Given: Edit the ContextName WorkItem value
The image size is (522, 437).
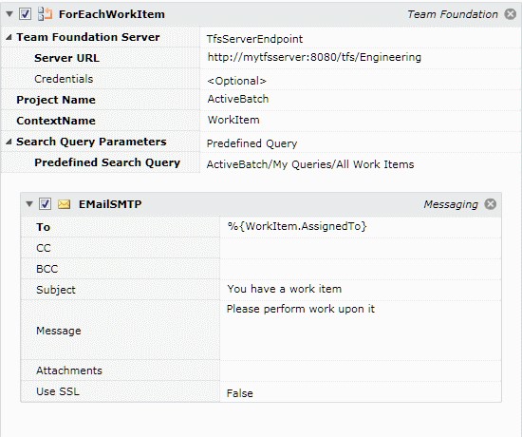Looking at the screenshot, I should click(x=361, y=121).
